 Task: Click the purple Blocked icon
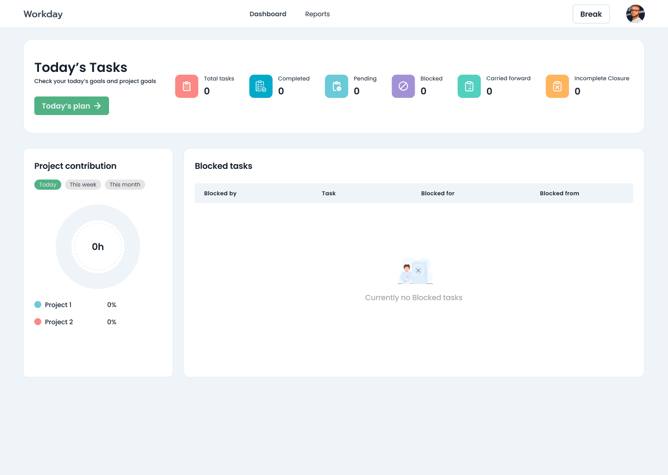(403, 86)
